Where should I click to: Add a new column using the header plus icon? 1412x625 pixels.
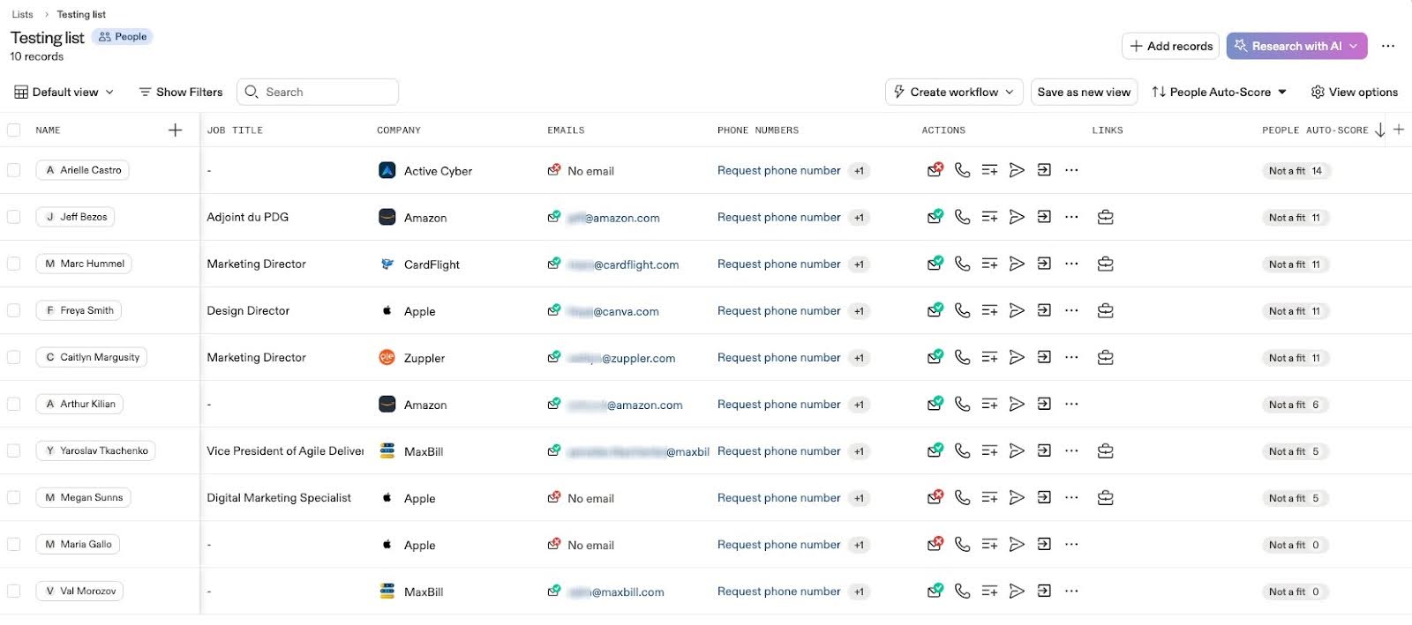pos(1399,130)
